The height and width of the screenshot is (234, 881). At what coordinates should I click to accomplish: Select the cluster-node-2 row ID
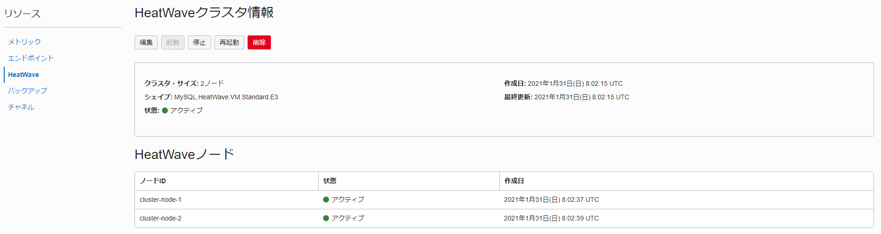pos(160,218)
